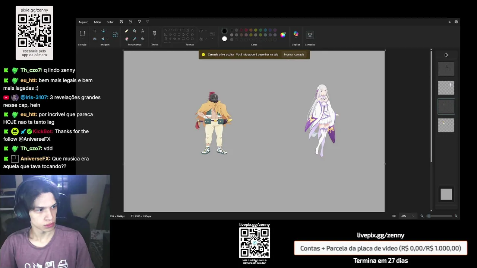Select the top layer thumbnail
The image size is (477, 268).
click(x=446, y=69)
